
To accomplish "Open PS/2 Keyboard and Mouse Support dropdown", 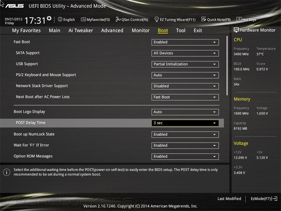I will pos(185,75).
